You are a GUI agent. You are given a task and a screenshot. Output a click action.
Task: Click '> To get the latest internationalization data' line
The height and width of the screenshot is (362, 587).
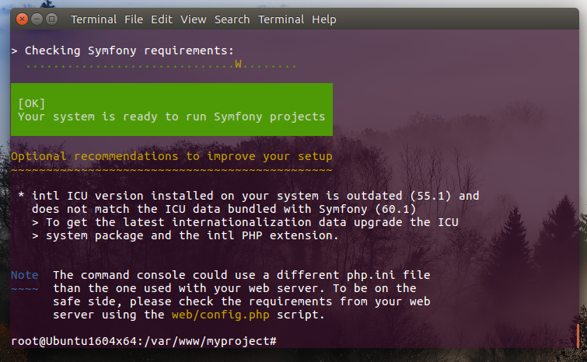[245, 222]
